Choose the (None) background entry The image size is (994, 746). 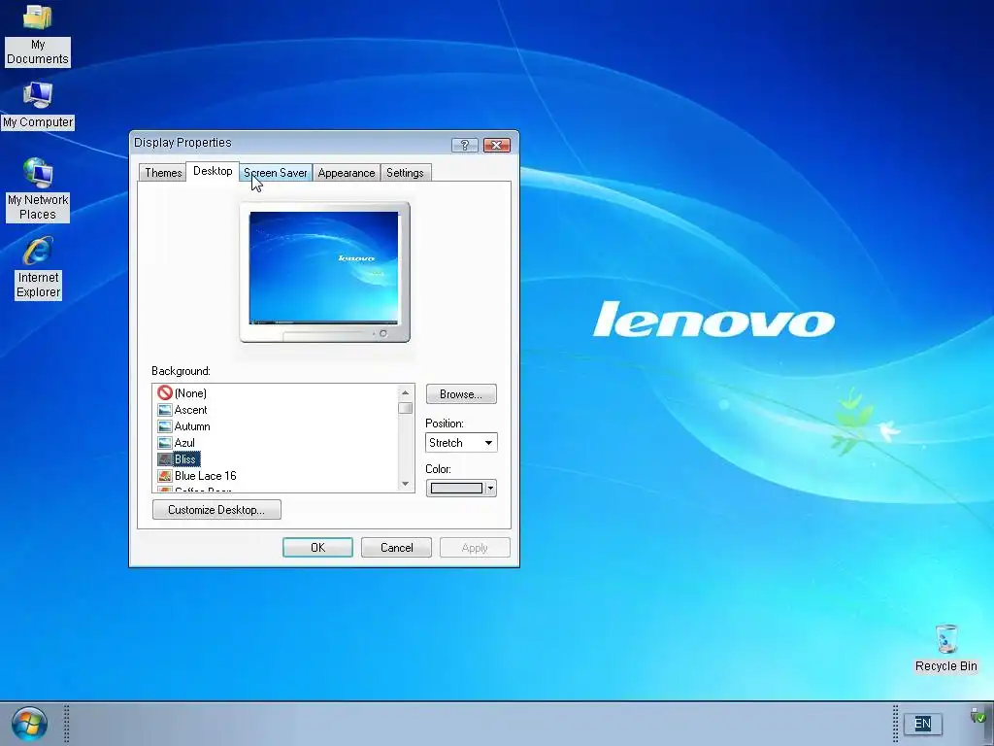(190, 393)
